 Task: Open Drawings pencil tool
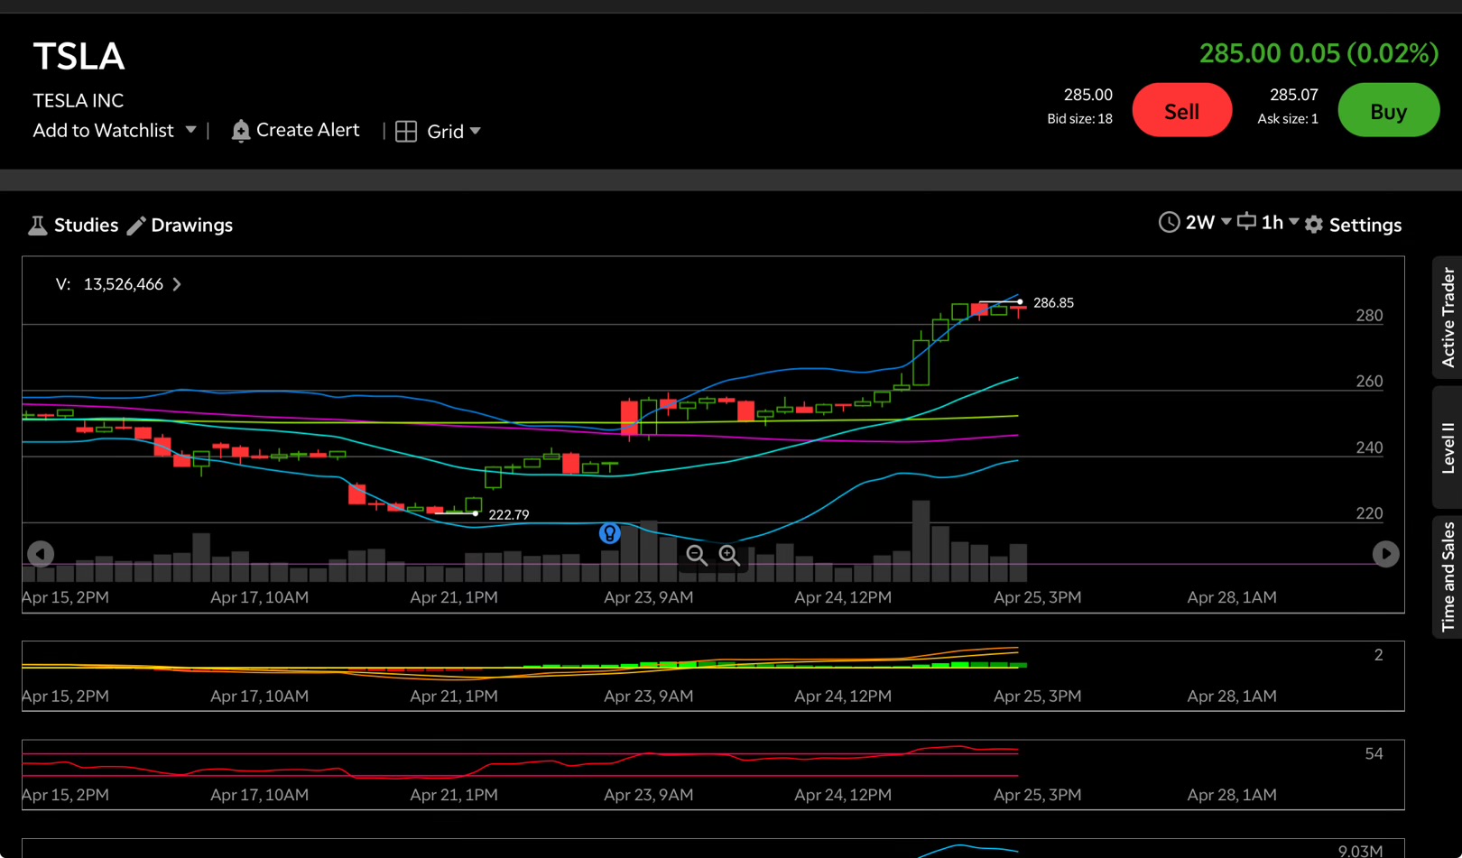click(136, 226)
